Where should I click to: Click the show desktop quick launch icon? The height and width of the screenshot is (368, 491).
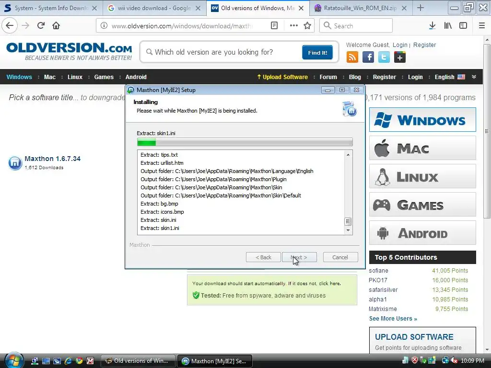click(46, 361)
